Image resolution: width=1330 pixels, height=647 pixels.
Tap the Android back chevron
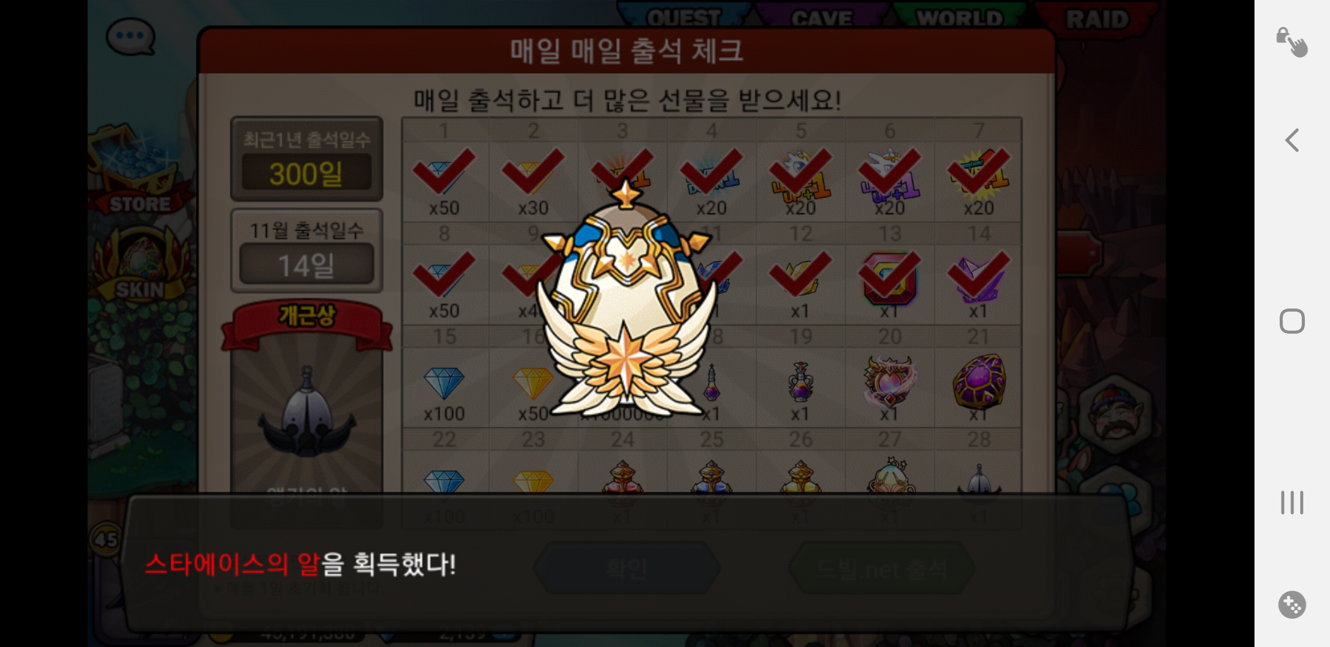(1292, 140)
